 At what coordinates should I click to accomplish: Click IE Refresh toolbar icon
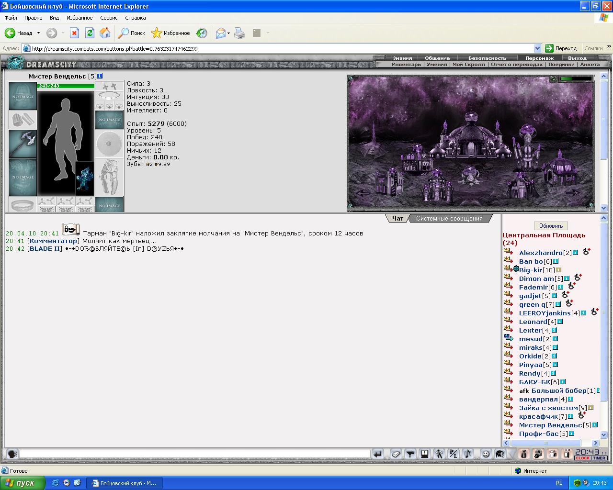[x=90, y=33]
